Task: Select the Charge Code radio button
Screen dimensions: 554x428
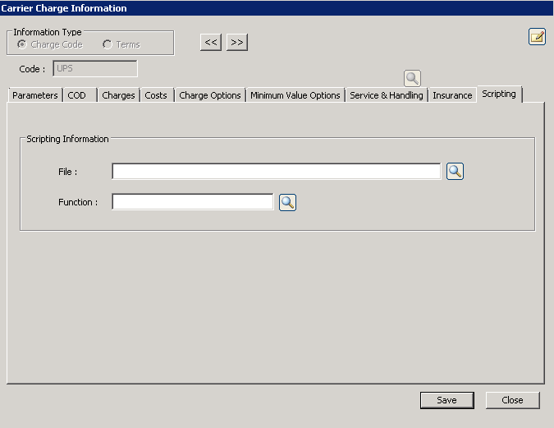Action: coord(21,44)
